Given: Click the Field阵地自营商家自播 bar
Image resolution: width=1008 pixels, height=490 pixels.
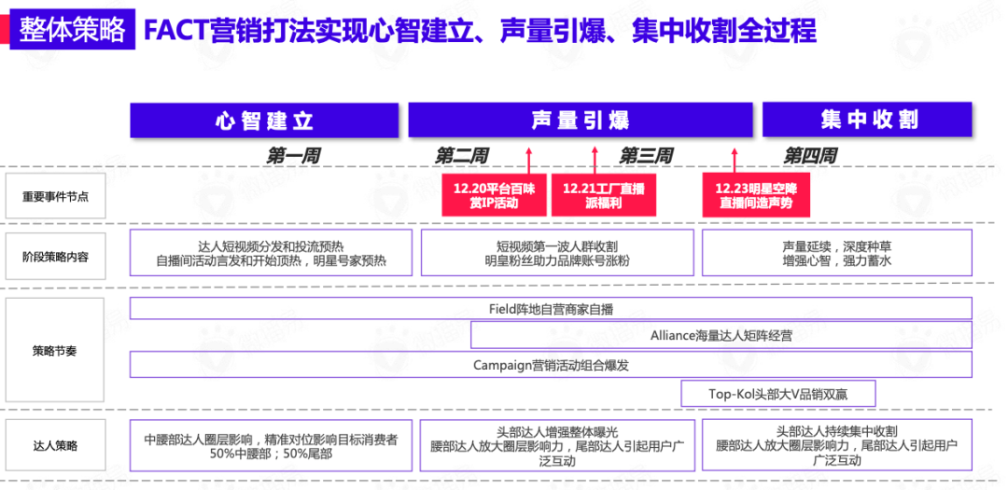Looking at the screenshot, I should (551, 309).
